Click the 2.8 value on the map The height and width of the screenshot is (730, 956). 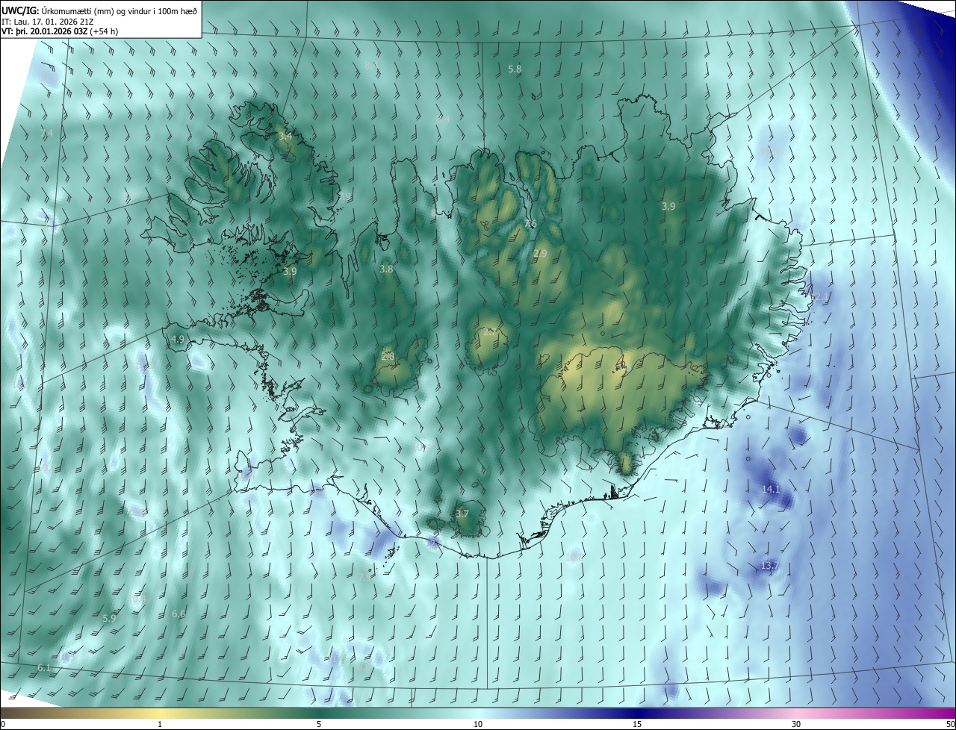(x=388, y=357)
